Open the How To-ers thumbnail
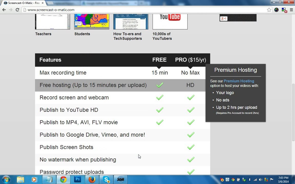Viewport: 295px width, 184px height. (x=131, y=21)
